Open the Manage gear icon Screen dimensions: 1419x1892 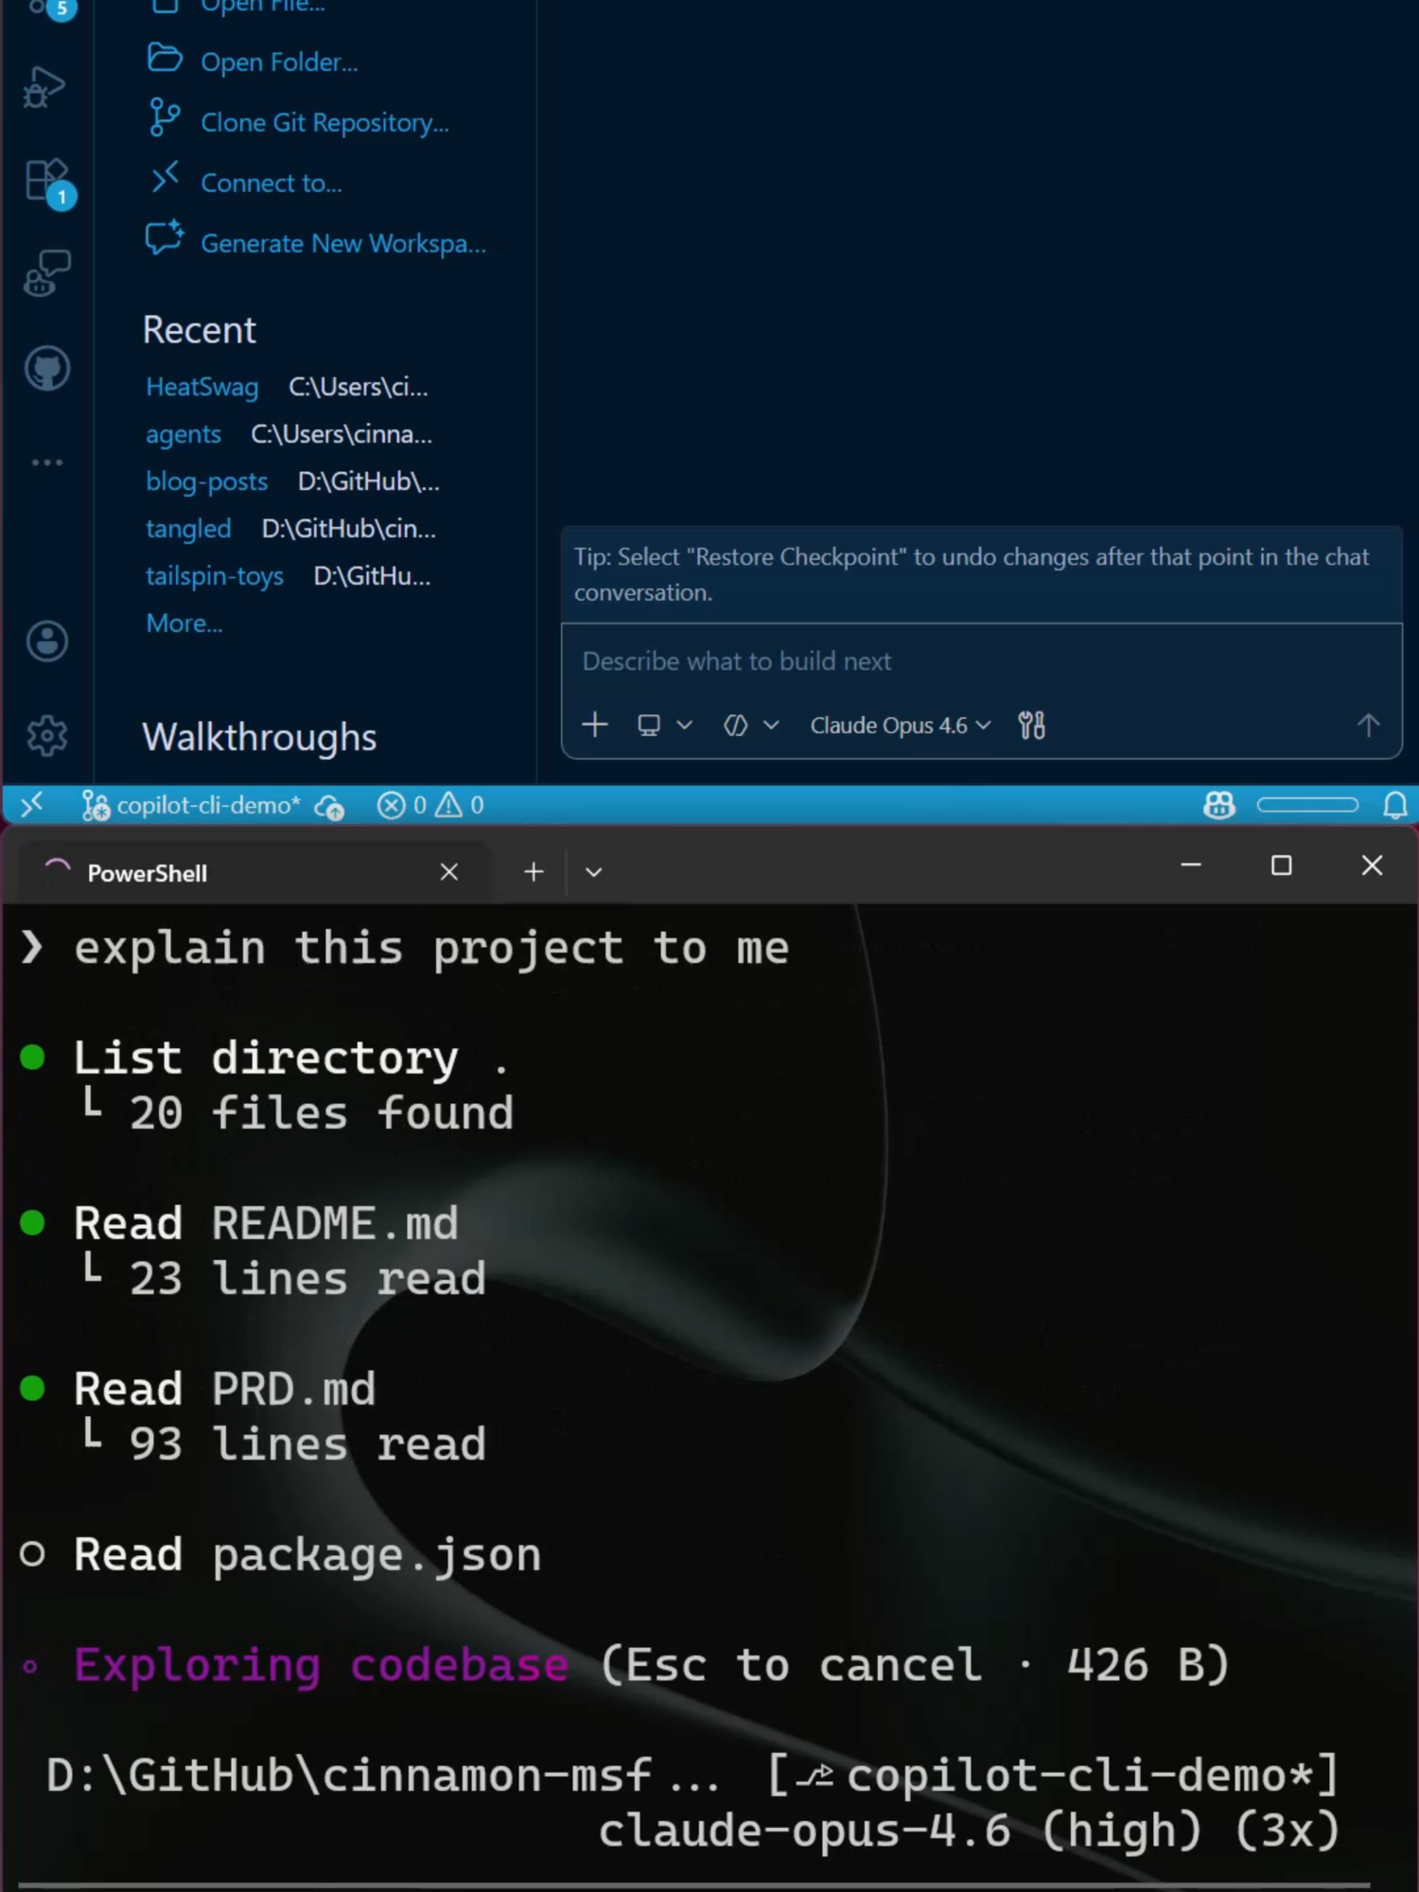(46, 736)
